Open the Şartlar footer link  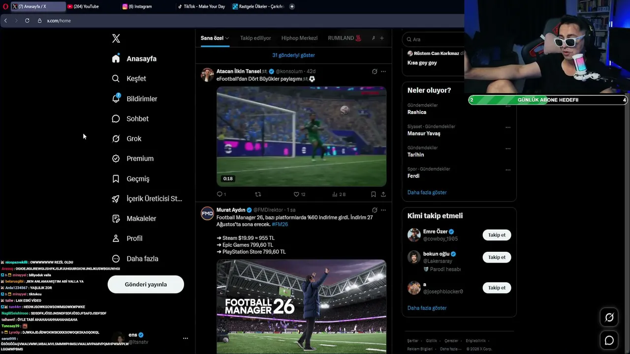[412, 341]
